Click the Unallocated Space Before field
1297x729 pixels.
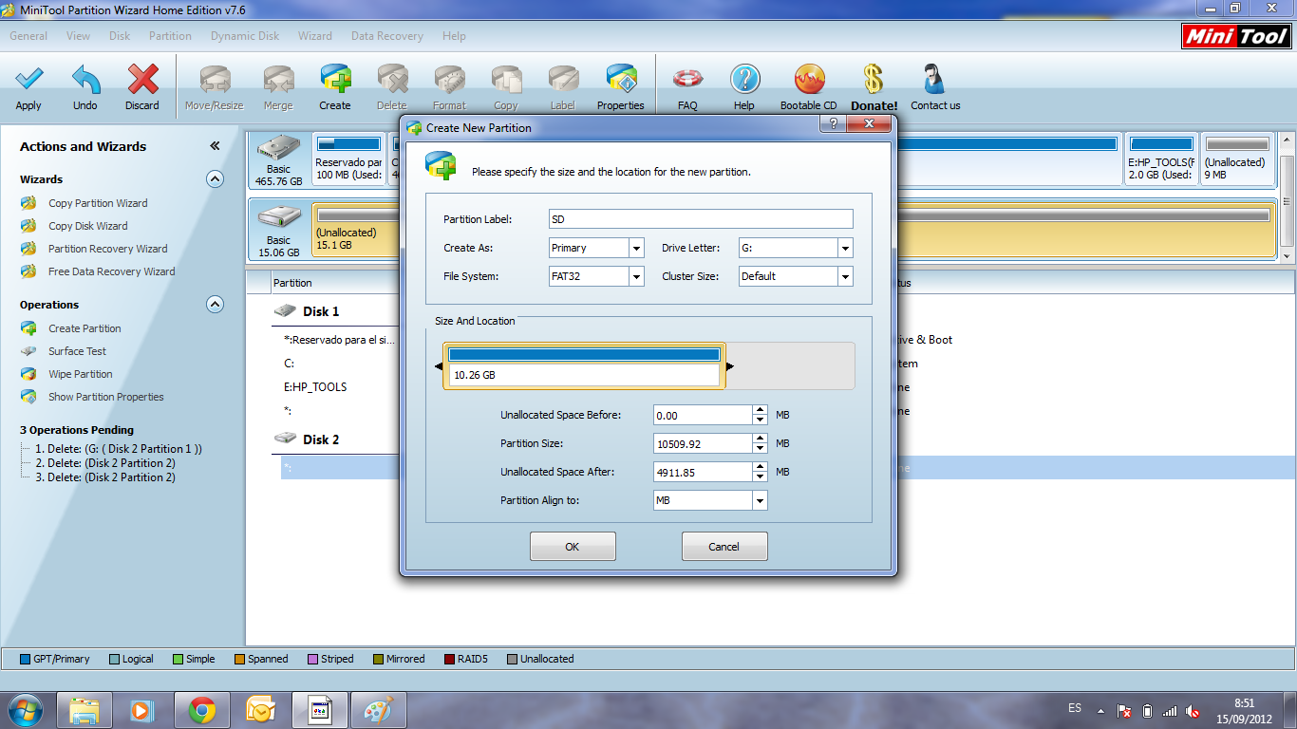(x=704, y=415)
